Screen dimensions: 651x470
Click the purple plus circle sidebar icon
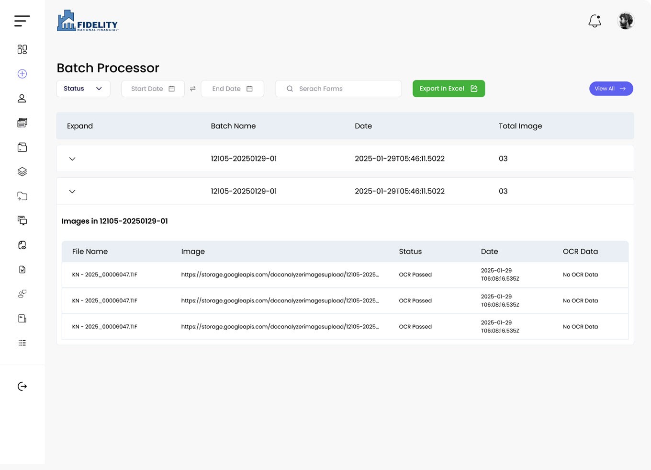(22, 74)
